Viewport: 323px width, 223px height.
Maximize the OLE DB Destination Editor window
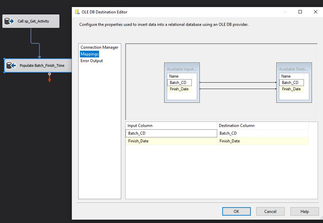click(x=300, y=12)
